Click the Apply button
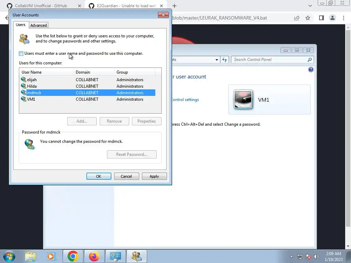The height and width of the screenshot is (263, 351). coord(154,176)
